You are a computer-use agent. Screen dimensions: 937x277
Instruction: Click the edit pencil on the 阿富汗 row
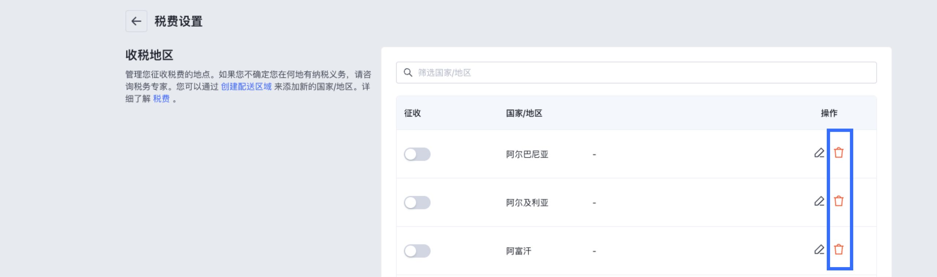[x=819, y=250]
